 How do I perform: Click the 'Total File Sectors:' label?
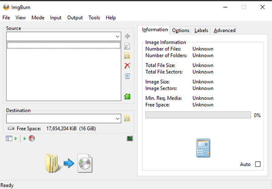tap(164, 72)
